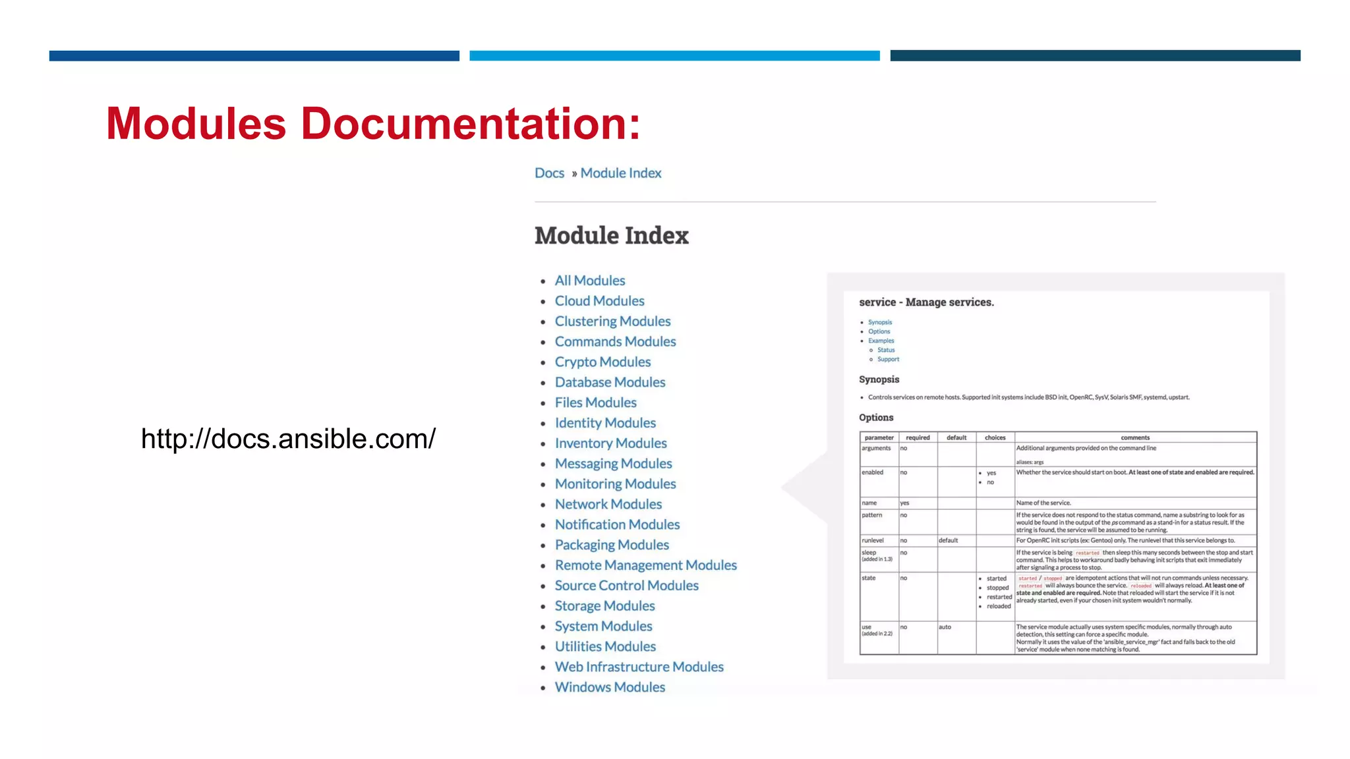Click the 'default' column header
1350x759 pixels.
pos(956,437)
